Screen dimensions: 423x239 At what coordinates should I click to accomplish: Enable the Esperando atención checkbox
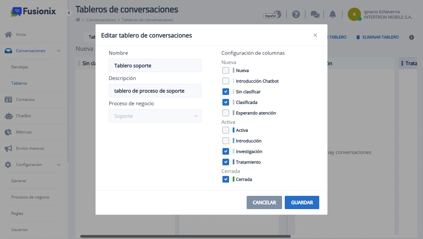coord(226,113)
